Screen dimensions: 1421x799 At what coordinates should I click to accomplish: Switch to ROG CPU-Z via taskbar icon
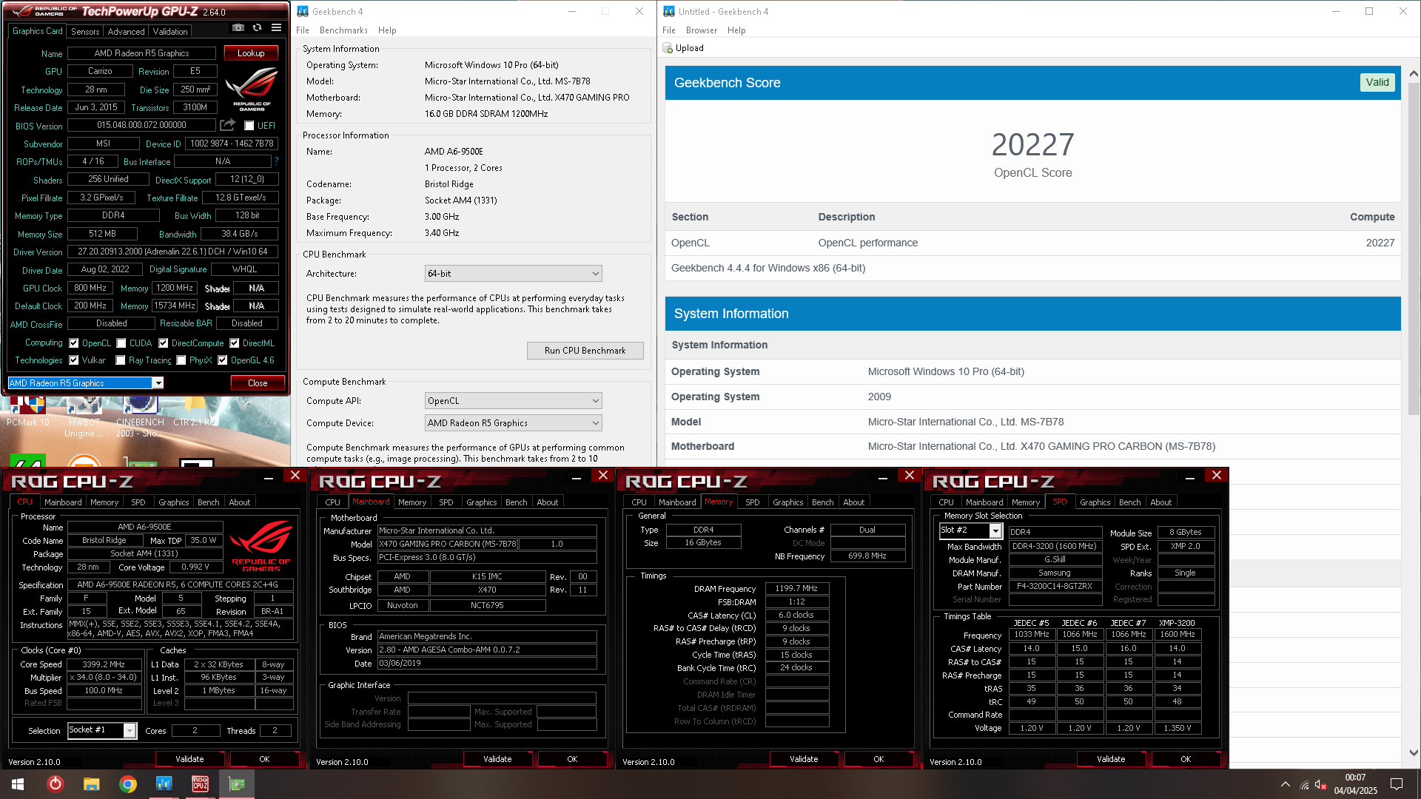200,784
